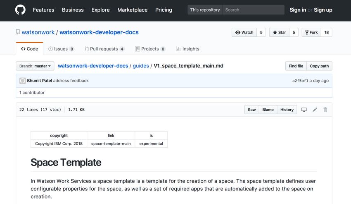
Task: Click Bhumit Patel's avatar image
Action: point(22,81)
